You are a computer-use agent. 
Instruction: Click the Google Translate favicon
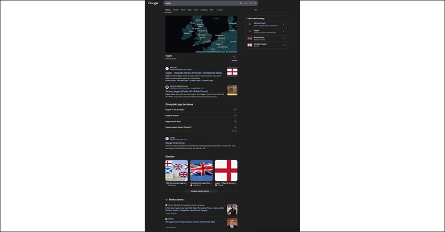(x=167, y=139)
